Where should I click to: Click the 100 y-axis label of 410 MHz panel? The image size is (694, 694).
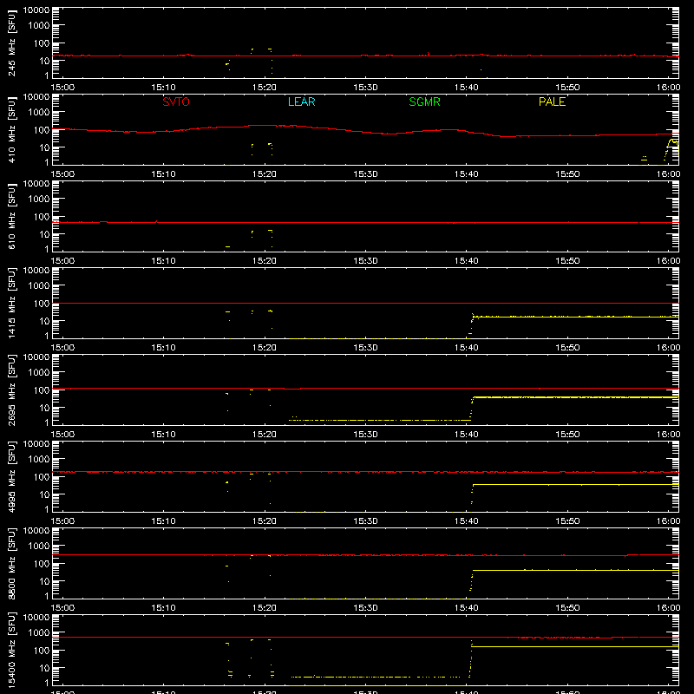(42, 130)
